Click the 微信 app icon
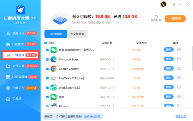Screen dimensions: 193x121 click(x=53, y=97)
